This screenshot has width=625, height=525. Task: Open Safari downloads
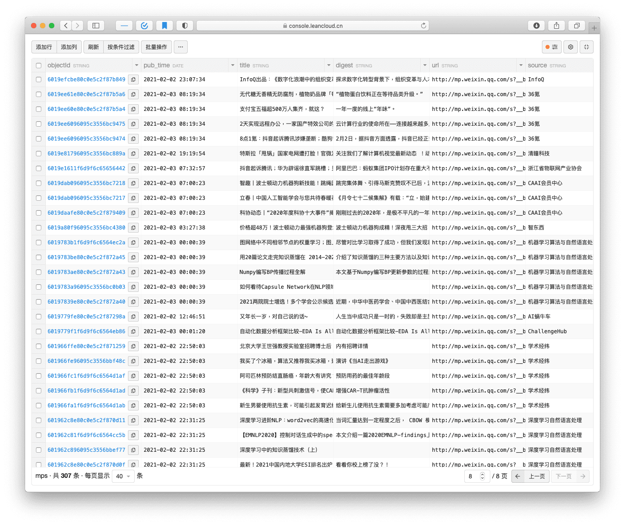(536, 26)
